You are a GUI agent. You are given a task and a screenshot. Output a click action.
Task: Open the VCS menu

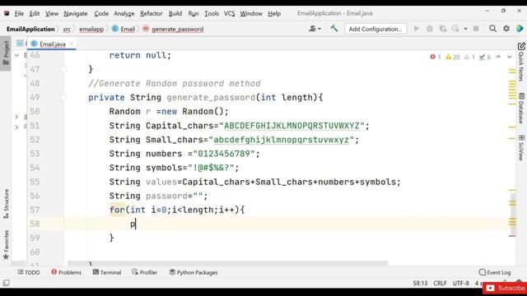(229, 13)
